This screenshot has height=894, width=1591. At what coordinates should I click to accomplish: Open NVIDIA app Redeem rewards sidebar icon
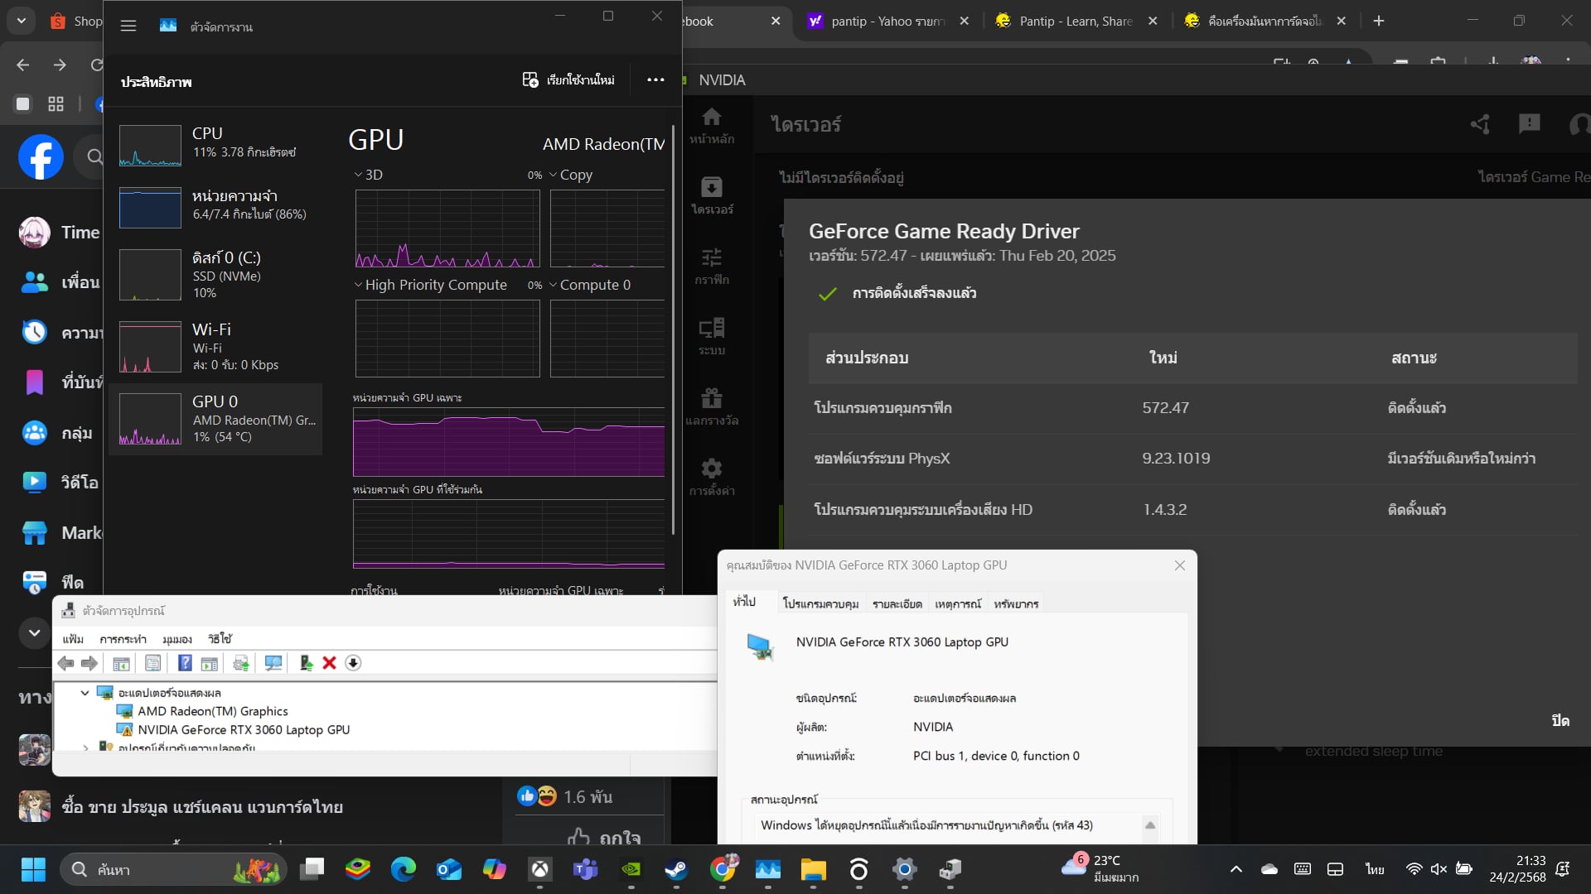(x=711, y=407)
